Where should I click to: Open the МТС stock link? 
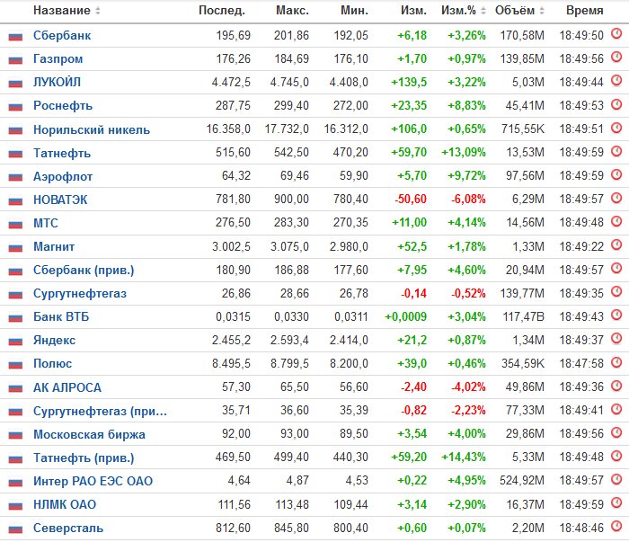[x=46, y=223]
